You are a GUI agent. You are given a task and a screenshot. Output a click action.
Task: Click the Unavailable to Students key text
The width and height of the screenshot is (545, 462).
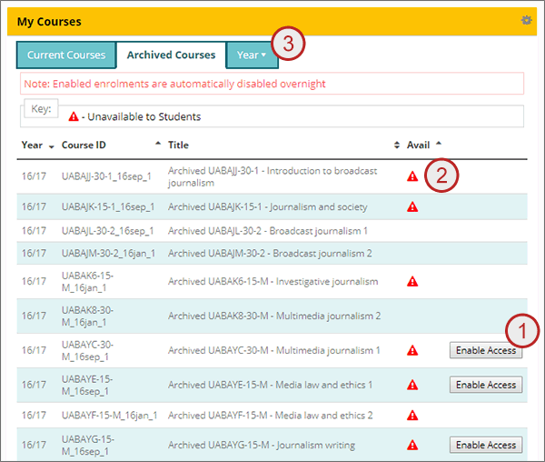pos(144,116)
